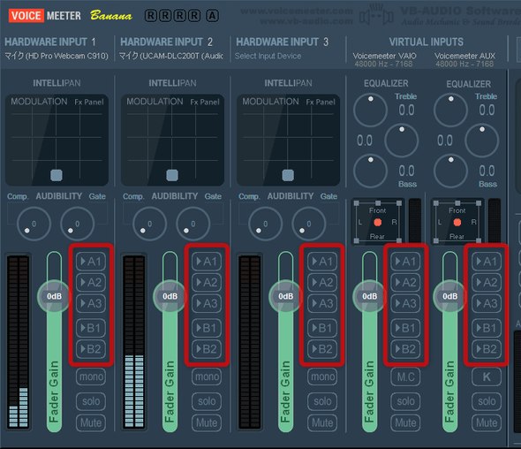This screenshot has width=521, height=449.
Task: Click Select Input Device for Hardware Input 3
Action: tap(268, 56)
